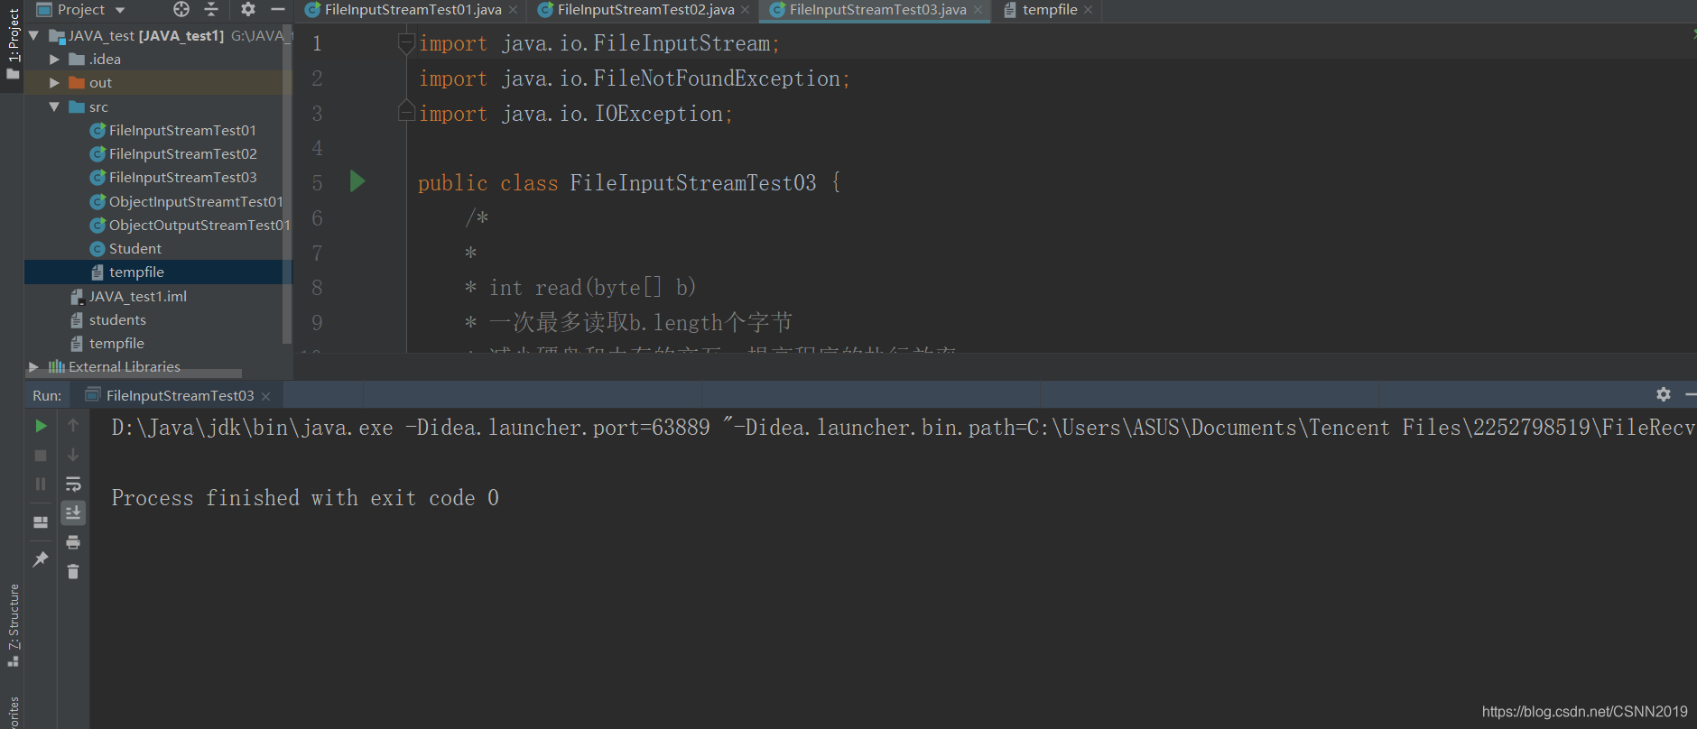The image size is (1697, 729).
Task: Click the up stack trace arrow
Action: click(73, 426)
